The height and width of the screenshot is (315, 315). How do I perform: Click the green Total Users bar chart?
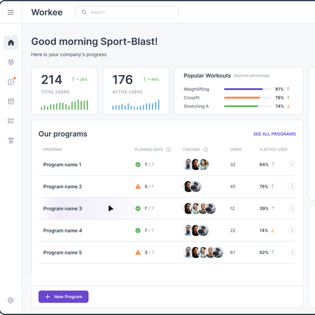[64, 105]
